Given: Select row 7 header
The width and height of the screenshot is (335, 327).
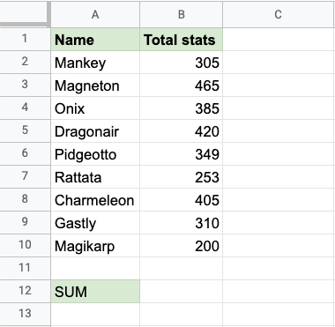Looking at the screenshot, I should click(25, 177).
